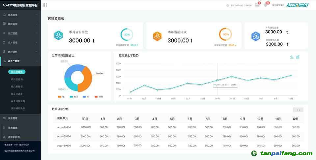Viewport: 316px width, 160px height.
Task: Toggle the 电 orange legend item
Action: [x=61, y=96]
